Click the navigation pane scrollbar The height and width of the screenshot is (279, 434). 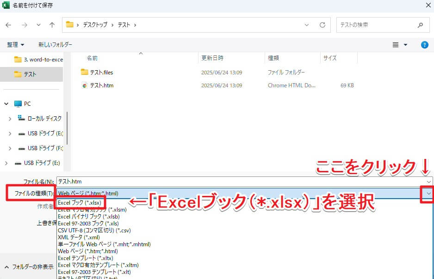pyautogui.click(x=67, y=128)
